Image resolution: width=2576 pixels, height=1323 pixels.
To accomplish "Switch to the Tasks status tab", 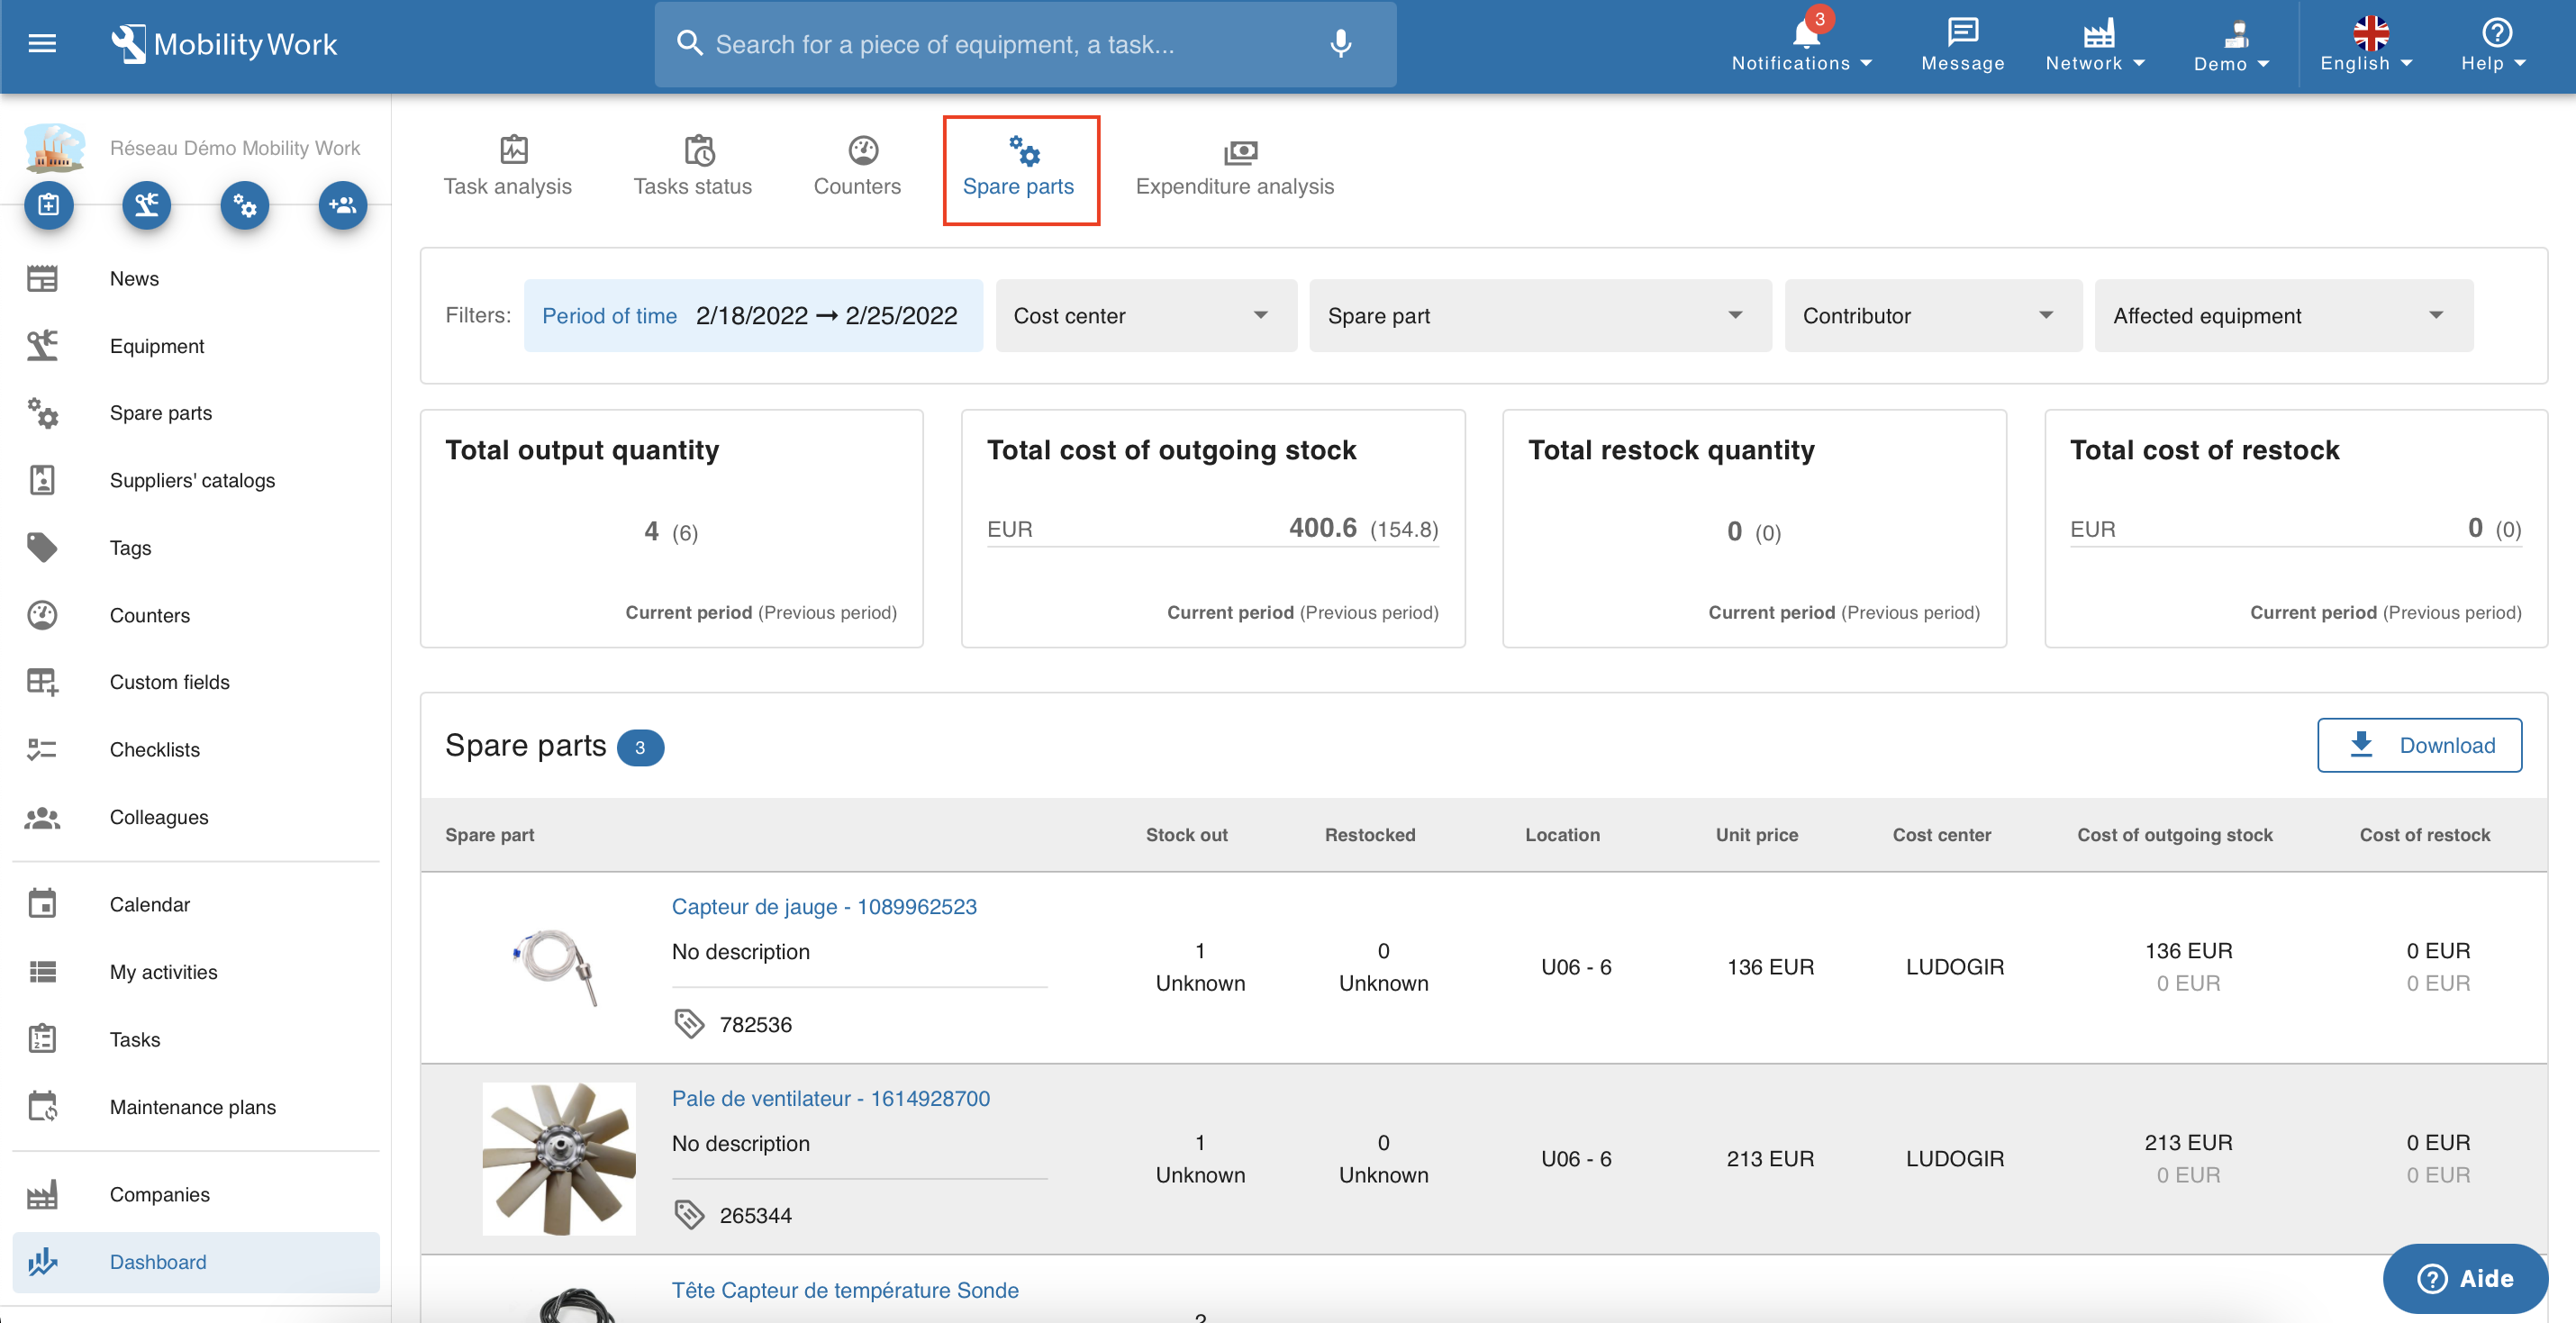I will (692, 167).
